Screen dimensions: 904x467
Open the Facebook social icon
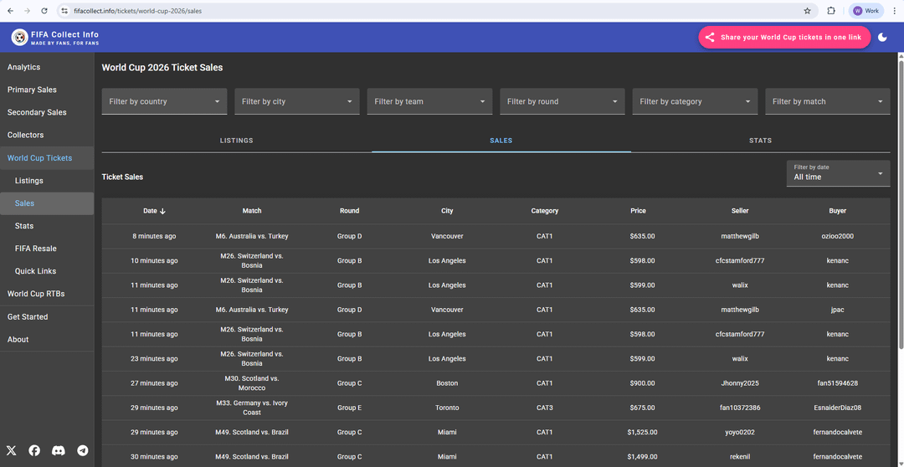(x=34, y=450)
